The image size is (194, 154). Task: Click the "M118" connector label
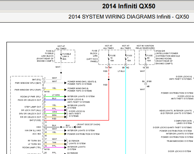point(47,92)
